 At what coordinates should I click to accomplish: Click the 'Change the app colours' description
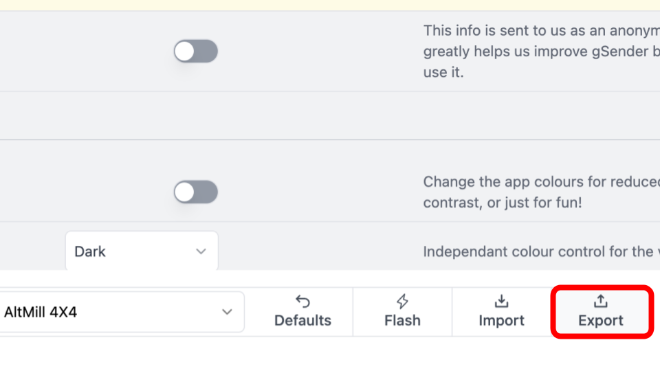point(538,182)
